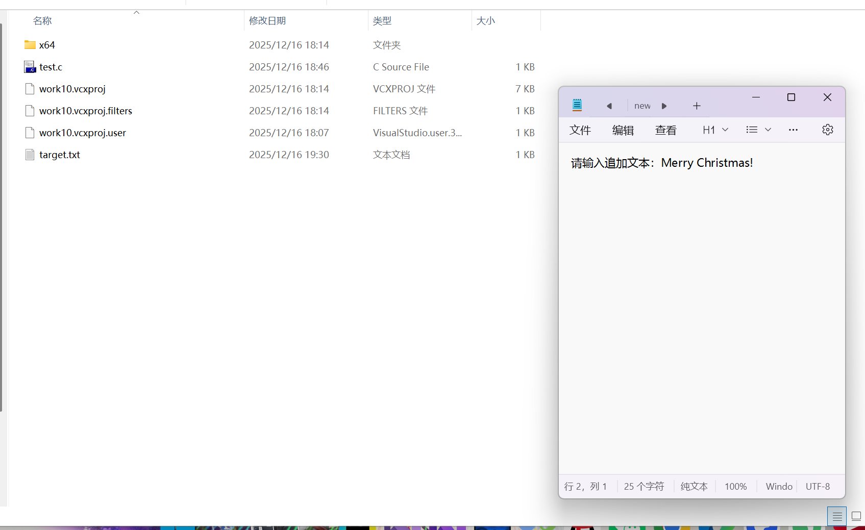The width and height of the screenshot is (865, 530).
Task: Select the work10.vcxproj.filters file name
Action: click(86, 111)
